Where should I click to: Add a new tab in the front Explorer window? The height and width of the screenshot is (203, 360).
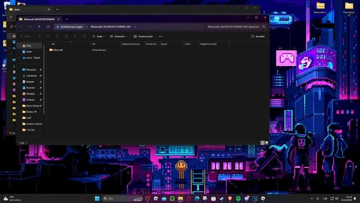67,19
